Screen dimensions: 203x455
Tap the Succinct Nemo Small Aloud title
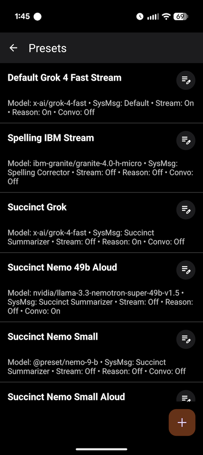click(x=66, y=397)
